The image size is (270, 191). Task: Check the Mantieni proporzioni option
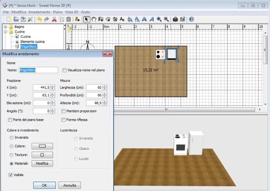tap(63, 111)
